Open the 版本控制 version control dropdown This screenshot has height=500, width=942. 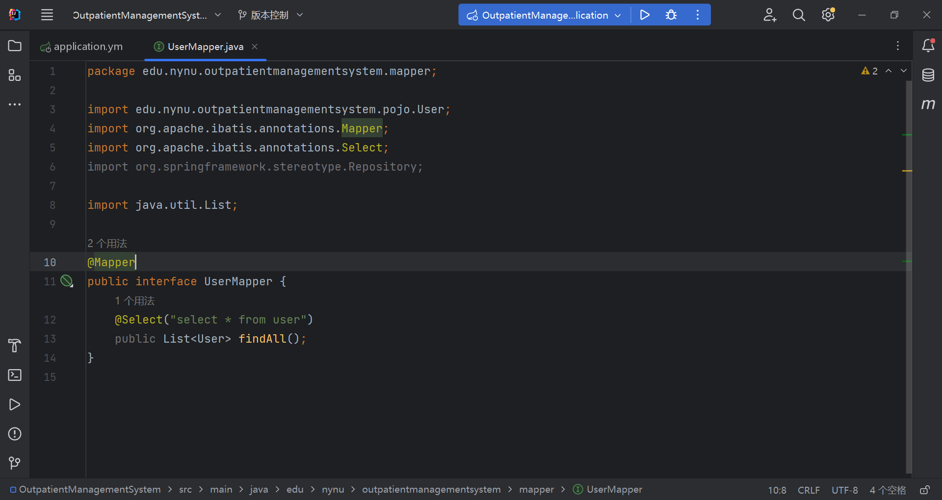pos(270,15)
